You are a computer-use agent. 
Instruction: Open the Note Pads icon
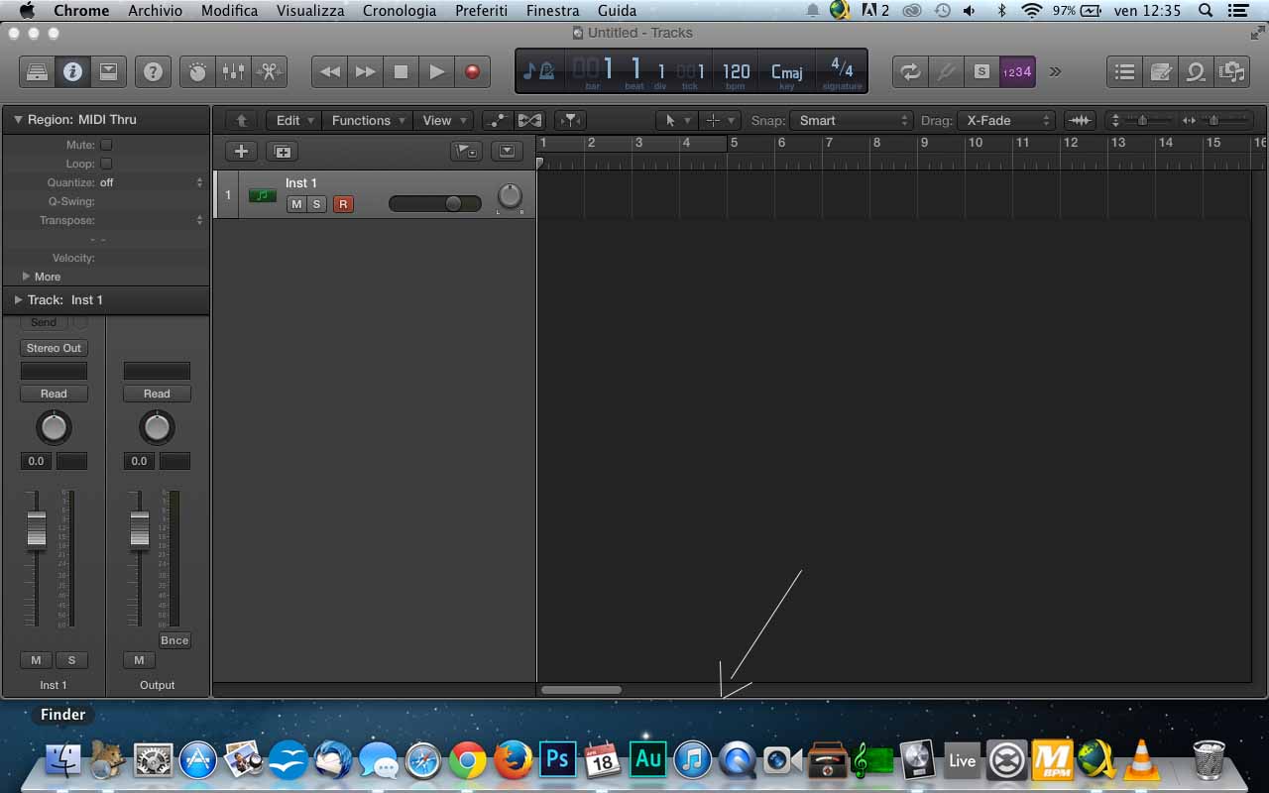(x=1160, y=71)
